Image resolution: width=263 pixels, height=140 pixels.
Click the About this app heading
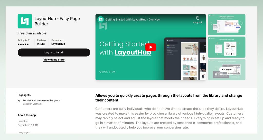click(27, 115)
